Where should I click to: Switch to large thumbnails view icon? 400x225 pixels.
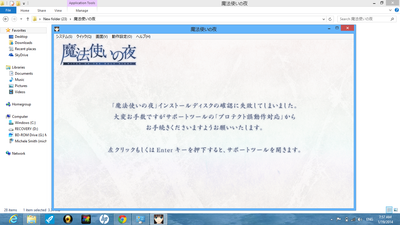396,210
